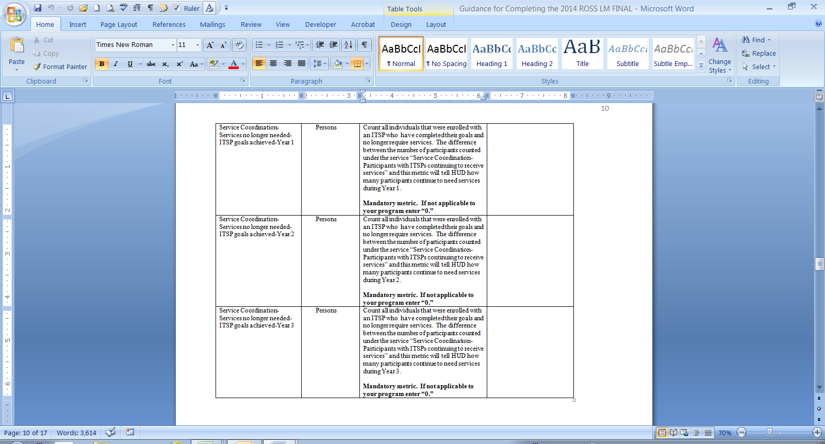Screen dimensions: 825x444
Task: Switch to the Page Layout tab
Action: (119, 24)
